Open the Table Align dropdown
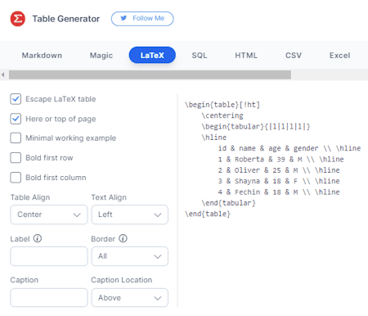The height and width of the screenshot is (316, 368). [x=49, y=214]
